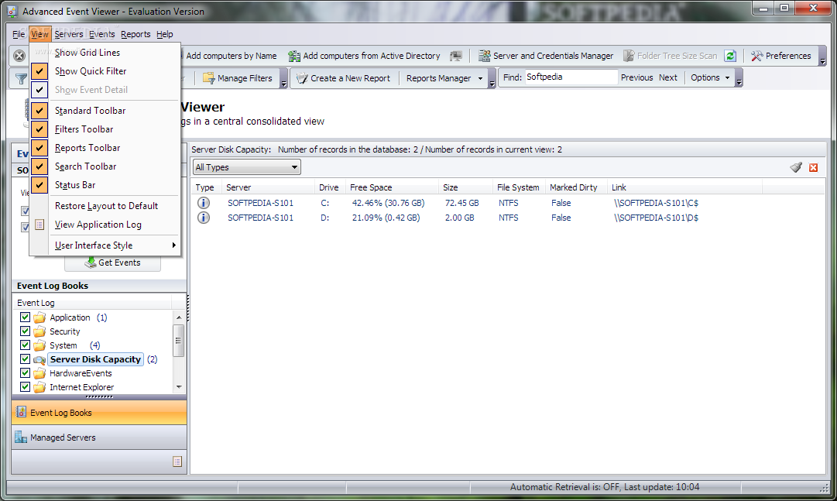837x501 pixels.
Task: Expand the User Interface Style submenu
Action: tap(105, 245)
